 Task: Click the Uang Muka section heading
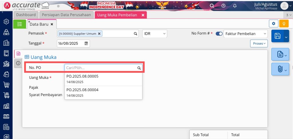[x=43, y=57]
